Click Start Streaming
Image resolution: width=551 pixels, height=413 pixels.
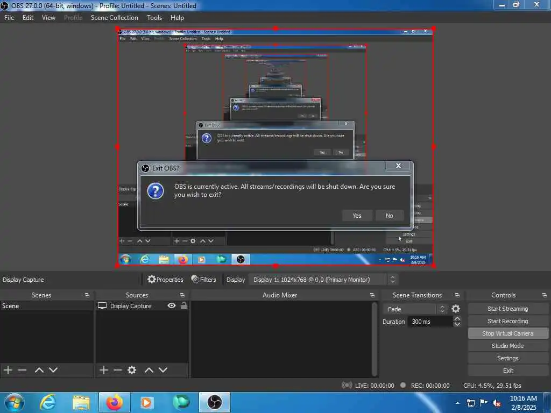tap(508, 309)
